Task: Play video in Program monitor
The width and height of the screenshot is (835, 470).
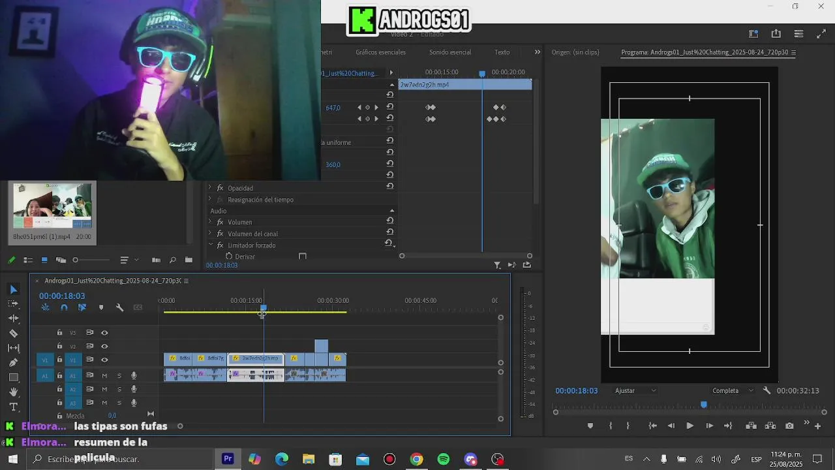Action: (690, 426)
